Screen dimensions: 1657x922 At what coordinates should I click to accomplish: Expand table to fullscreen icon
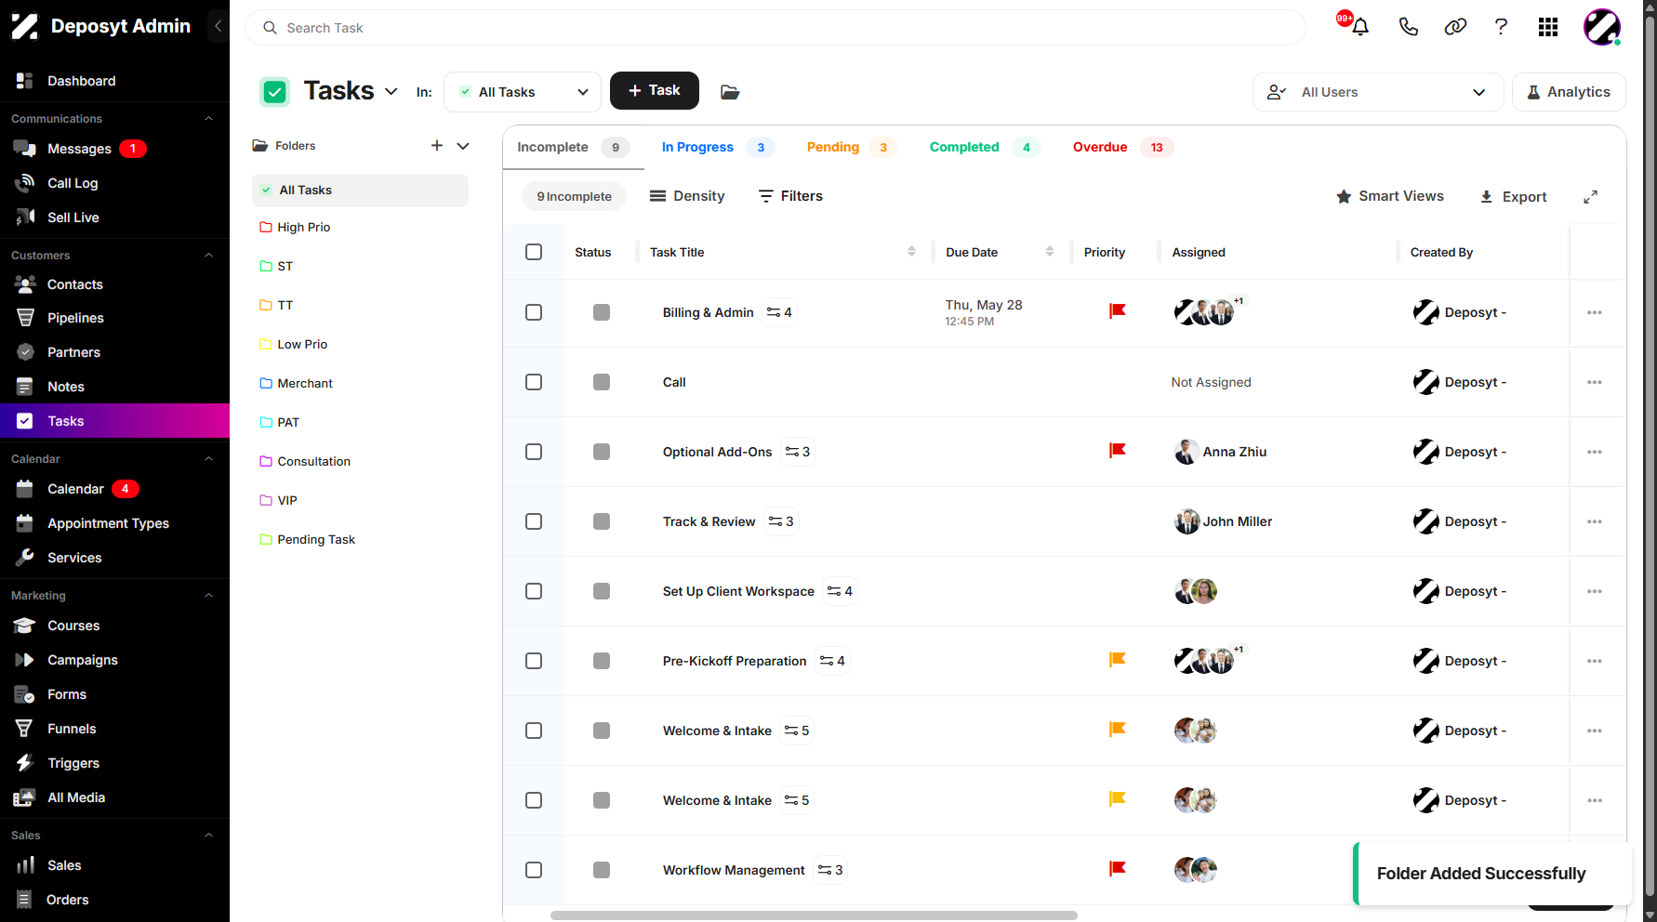[x=1591, y=197]
